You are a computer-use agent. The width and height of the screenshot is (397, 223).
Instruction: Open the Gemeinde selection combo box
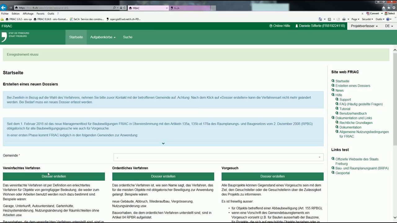pyautogui.click(x=218, y=157)
